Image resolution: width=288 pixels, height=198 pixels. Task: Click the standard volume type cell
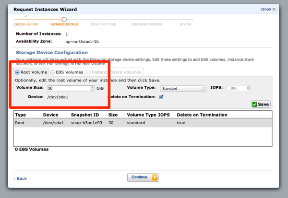(136, 123)
